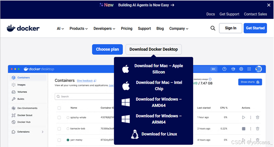Click the Get Started button
274x147 pixels.
(x=255, y=28)
